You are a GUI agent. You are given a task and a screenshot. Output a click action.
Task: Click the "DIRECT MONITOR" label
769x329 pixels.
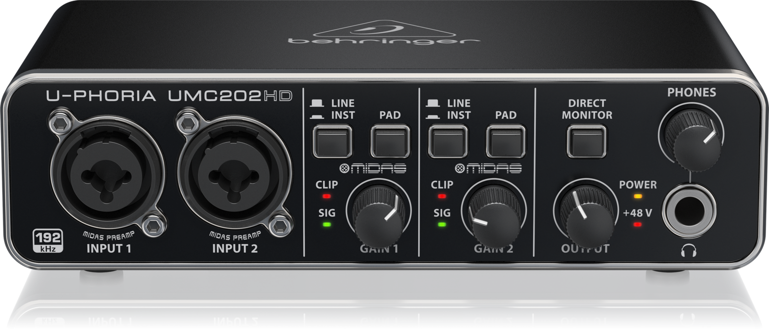[x=587, y=109]
